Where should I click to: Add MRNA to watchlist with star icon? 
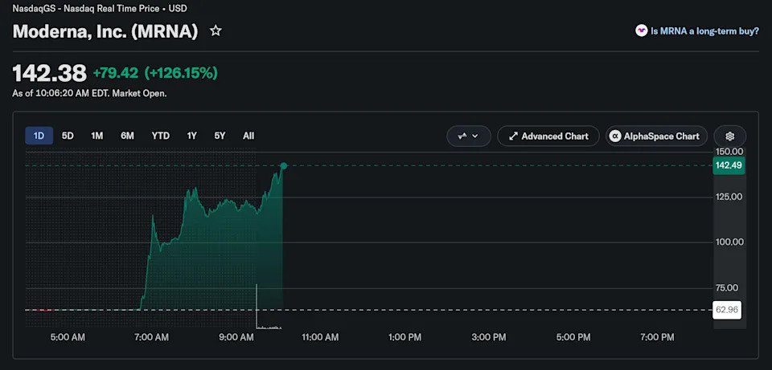[x=216, y=31]
